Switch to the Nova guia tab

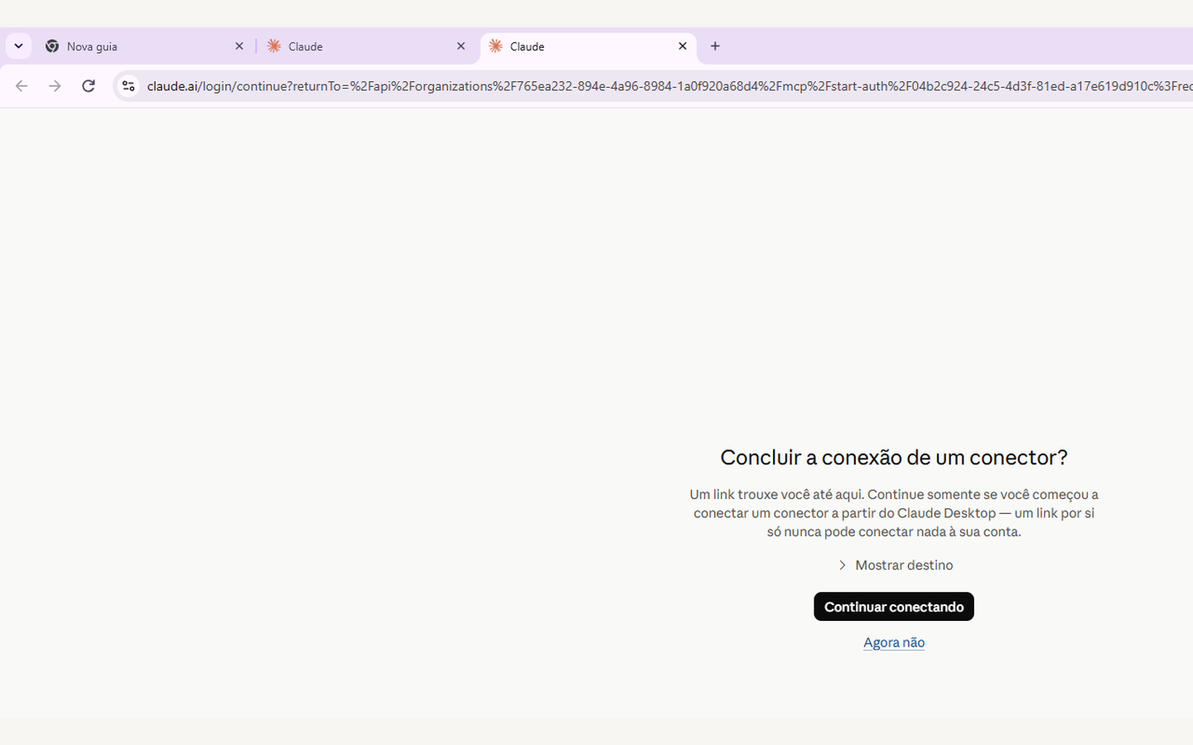(145, 46)
